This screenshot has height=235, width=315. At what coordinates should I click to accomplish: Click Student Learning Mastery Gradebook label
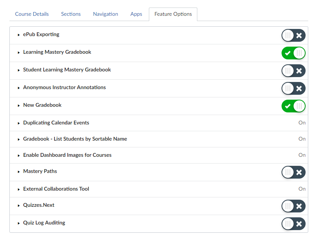click(x=67, y=70)
